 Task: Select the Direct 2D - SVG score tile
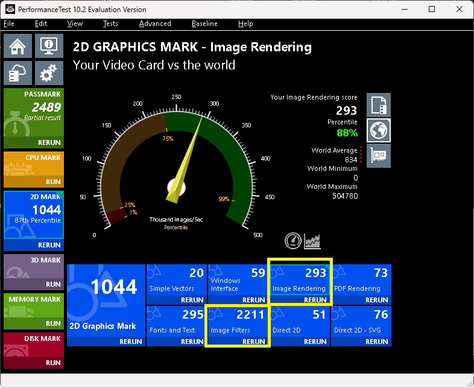361,322
